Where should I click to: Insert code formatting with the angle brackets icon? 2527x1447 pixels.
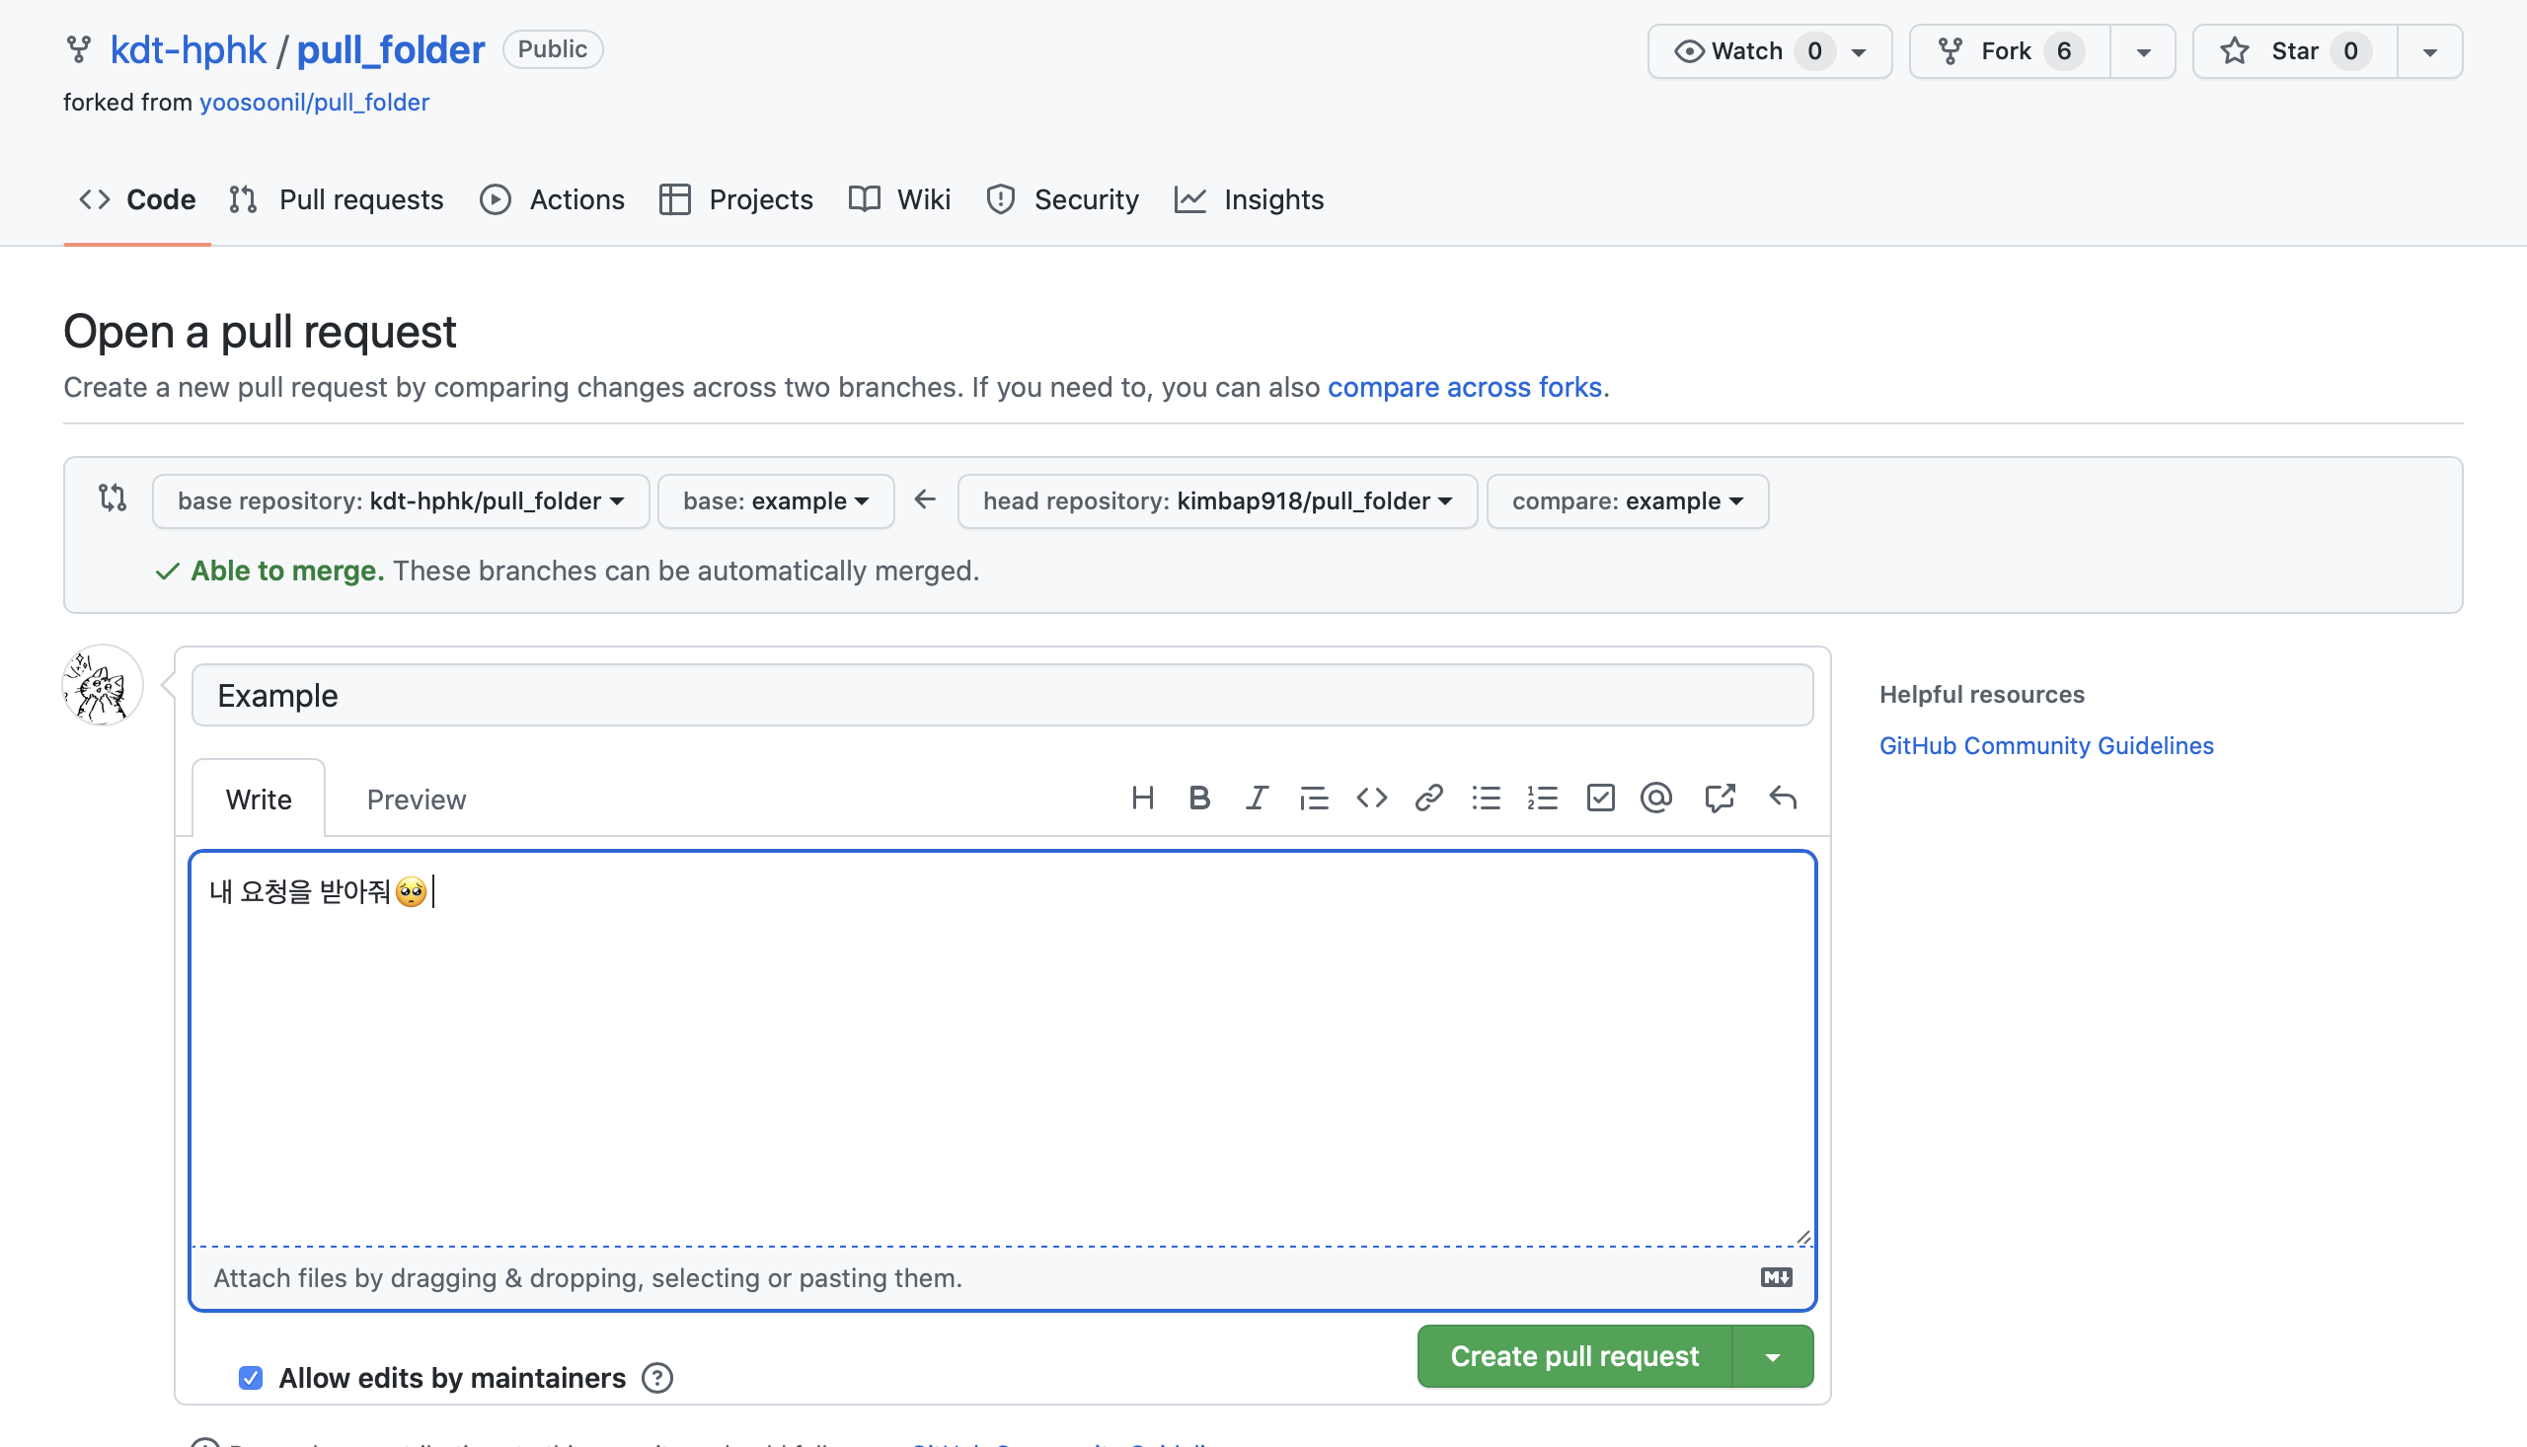1371,799
